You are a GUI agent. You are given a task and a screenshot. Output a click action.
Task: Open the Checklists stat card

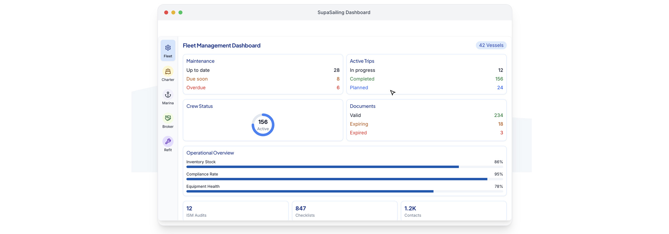[345, 211]
